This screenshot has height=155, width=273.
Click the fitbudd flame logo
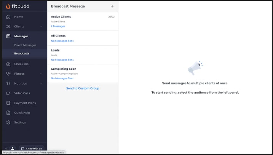click(x=8, y=6)
